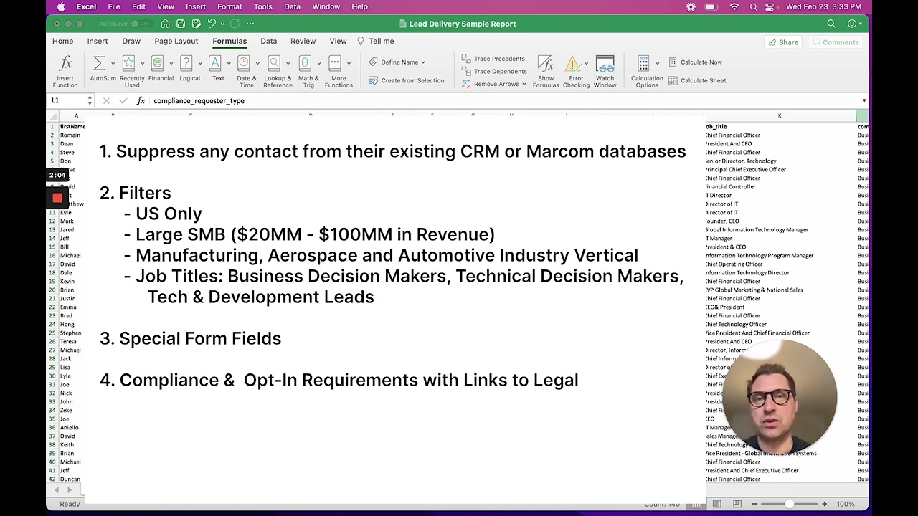
Task: Click the Show Formulas icon
Action: (545, 64)
